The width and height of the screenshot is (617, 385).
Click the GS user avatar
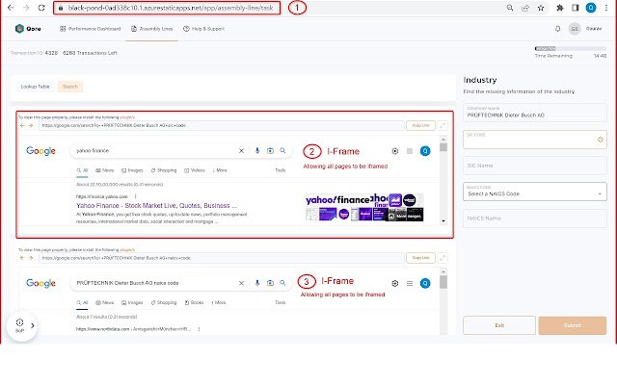tap(575, 29)
